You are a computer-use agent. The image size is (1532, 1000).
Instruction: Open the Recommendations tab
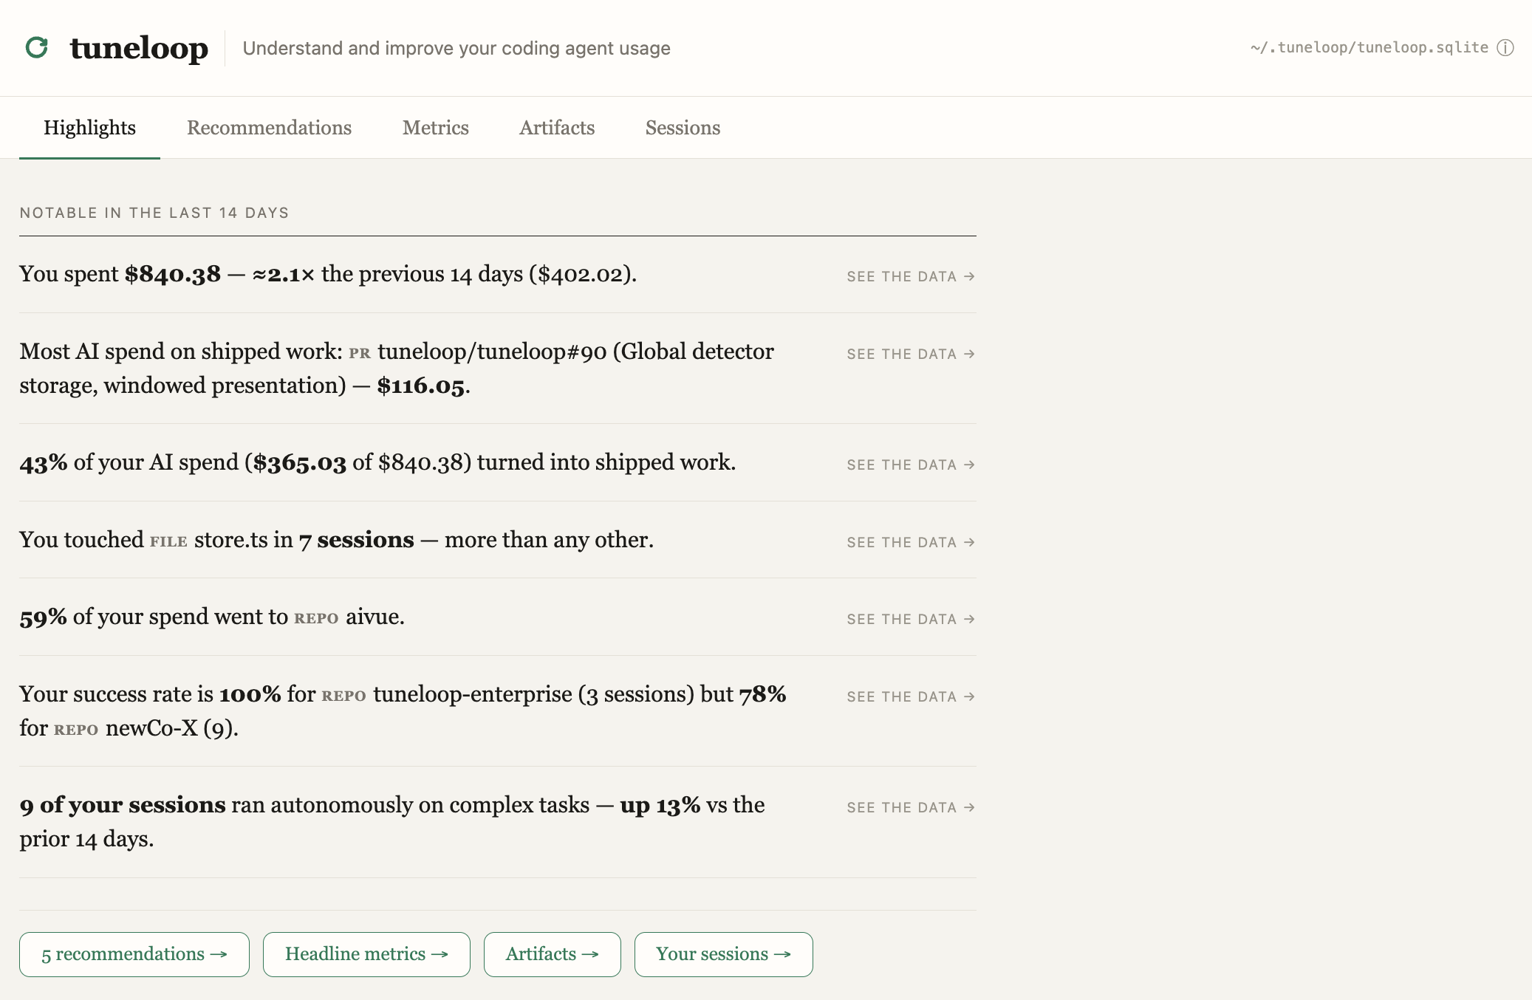(269, 128)
